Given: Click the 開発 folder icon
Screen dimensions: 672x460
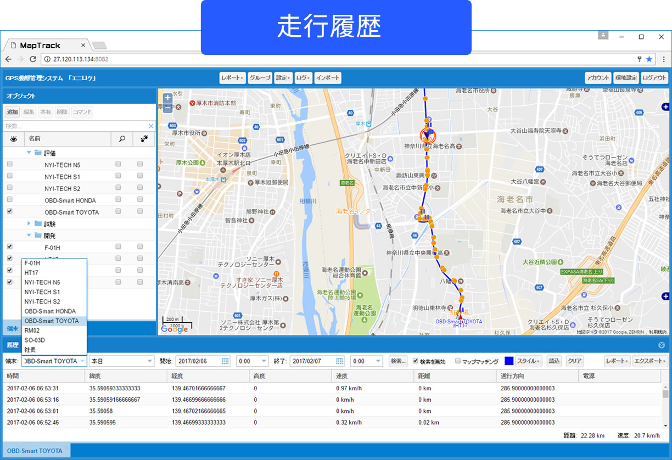Looking at the screenshot, I should [38, 235].
